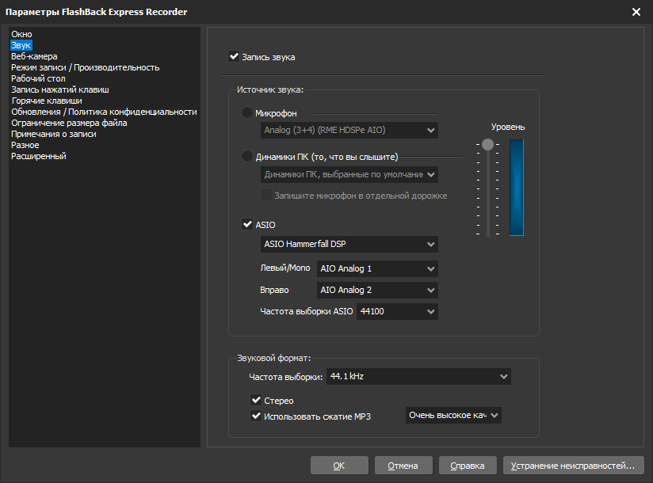The height and width of the screenshot is (483, 653).
Task: Open the ASIO Hammerfall DSP driver dropdown
Action: click(349, 244)
